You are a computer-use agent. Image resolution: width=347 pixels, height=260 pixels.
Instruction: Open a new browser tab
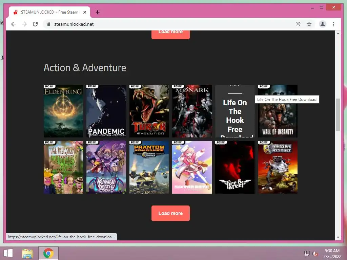tap(98, 12)
